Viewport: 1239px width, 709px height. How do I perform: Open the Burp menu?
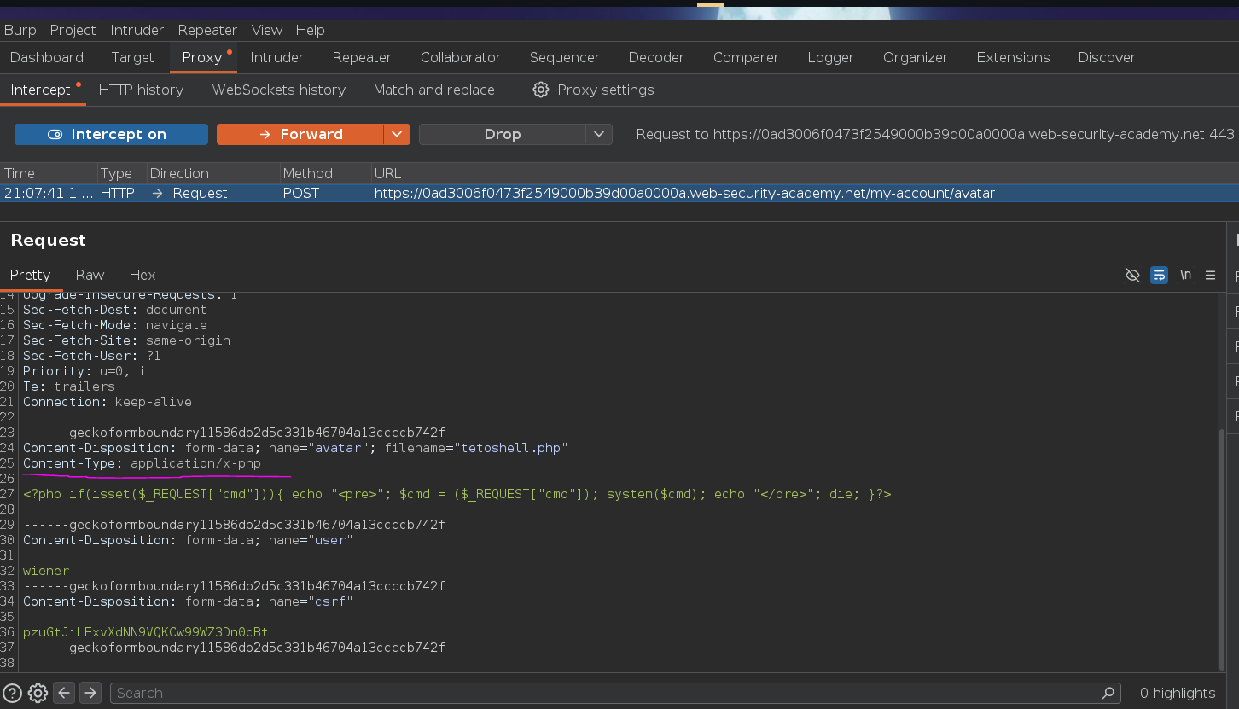[x=20, y=30]
